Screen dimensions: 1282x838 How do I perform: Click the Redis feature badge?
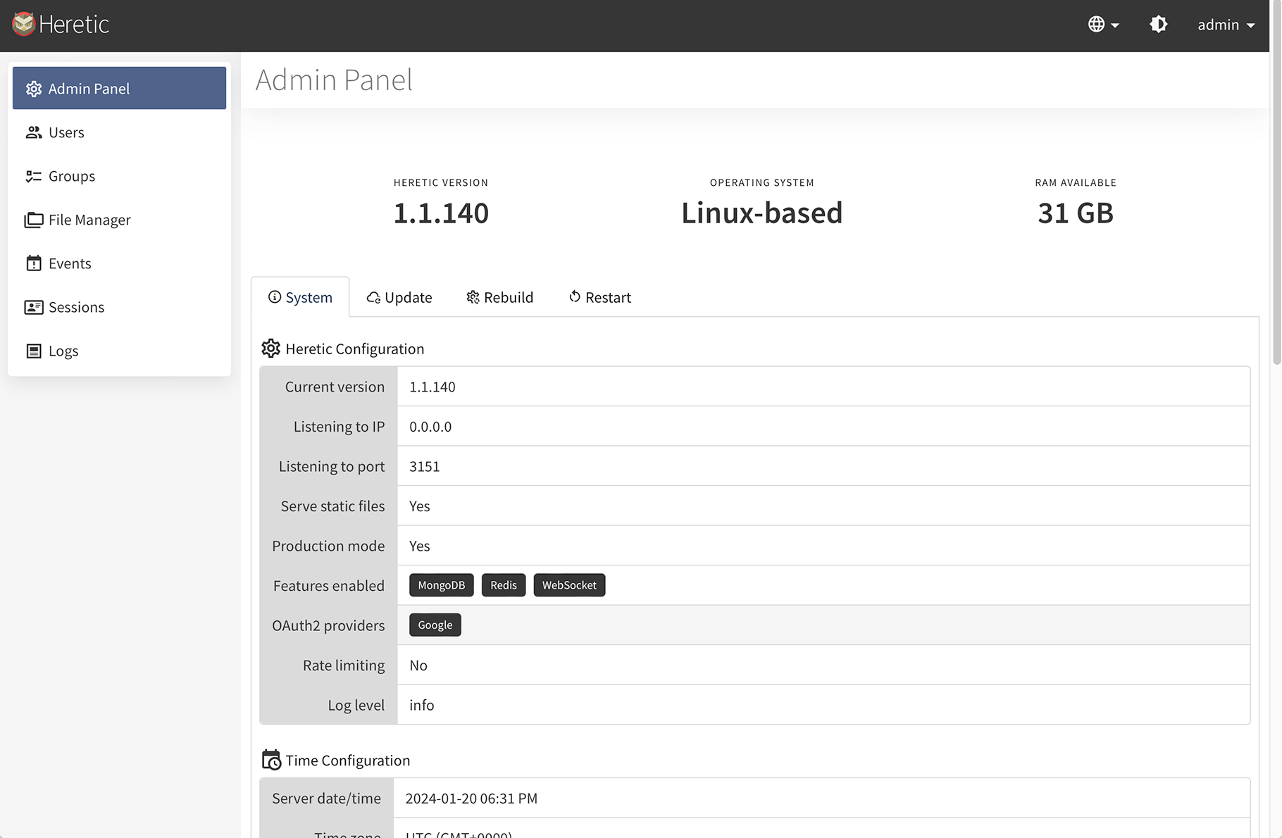pyautogui.click(x=504, y=585)
